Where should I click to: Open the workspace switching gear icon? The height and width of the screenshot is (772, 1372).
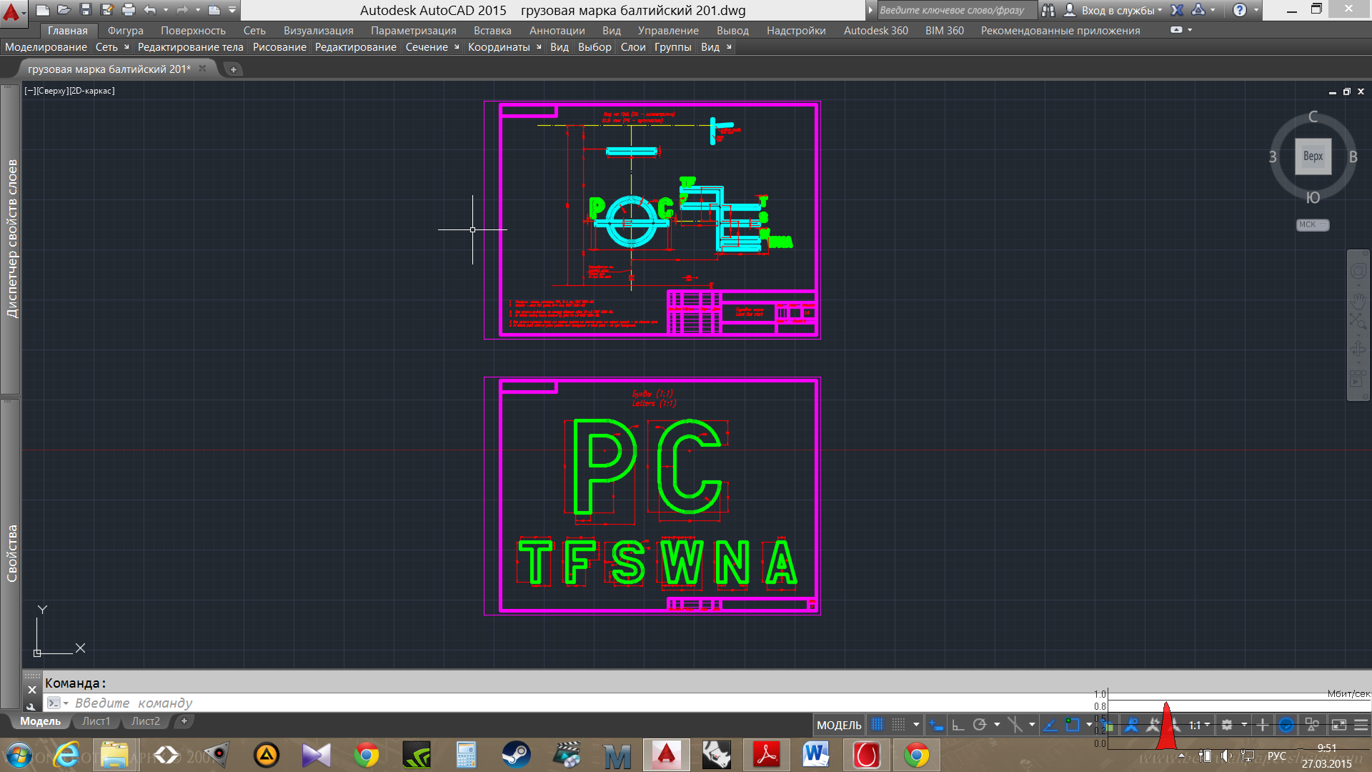pyautogui.click(x=1227, y=725)
